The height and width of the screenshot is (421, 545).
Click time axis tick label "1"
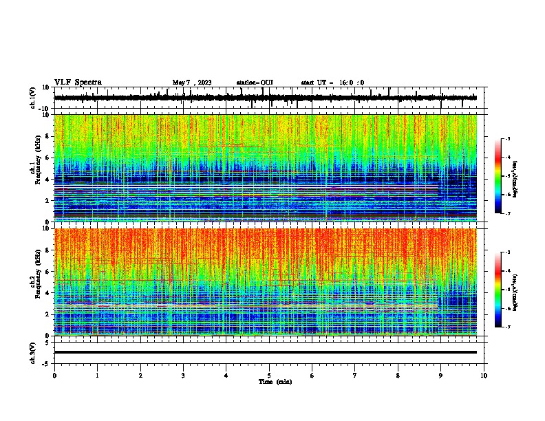pos(97,376)
